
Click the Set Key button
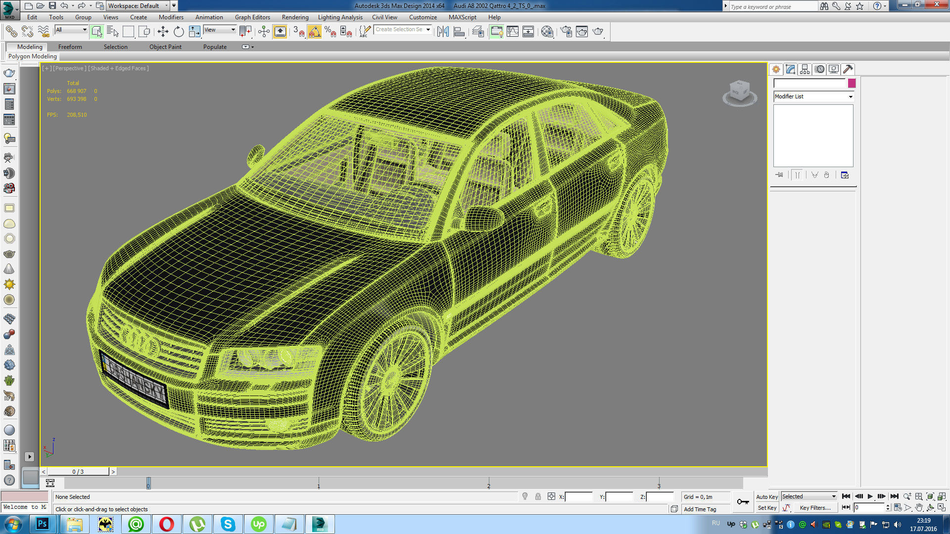point(767,508)
